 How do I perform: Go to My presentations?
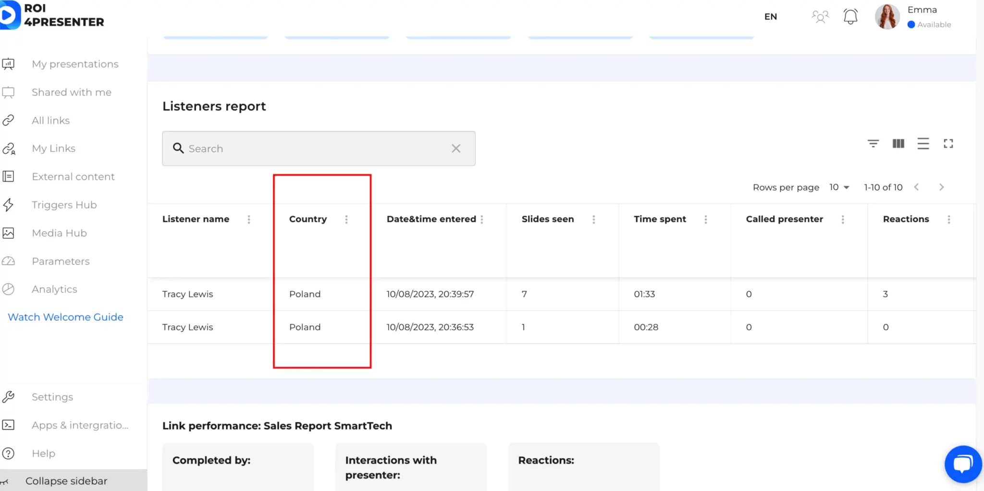click(x=75, y=64)
